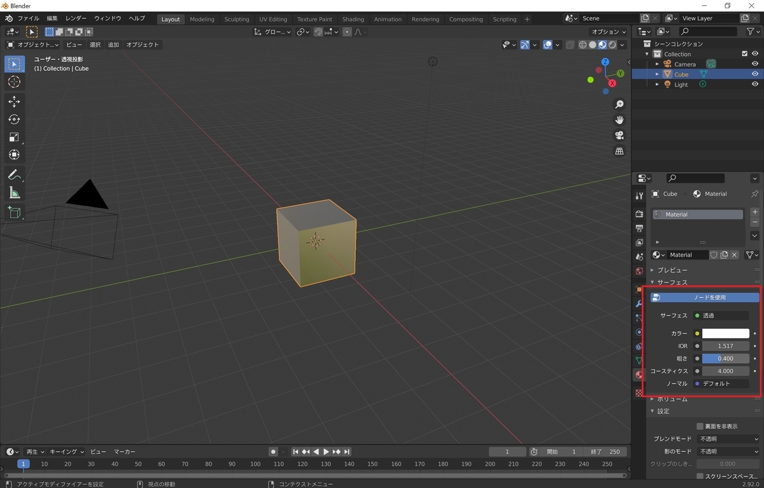Select the Scale tool
The height and width of the screenshot is (488, 764).
point(14,137)
